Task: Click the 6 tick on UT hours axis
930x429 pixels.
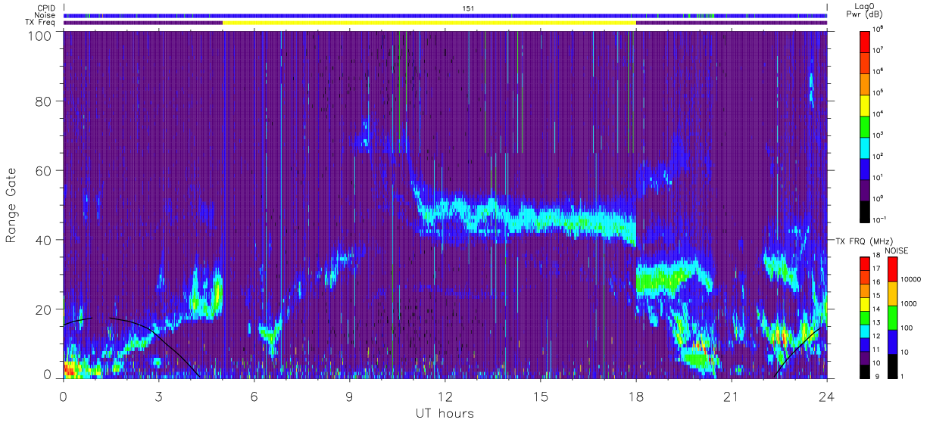Action: click(254, 396)
